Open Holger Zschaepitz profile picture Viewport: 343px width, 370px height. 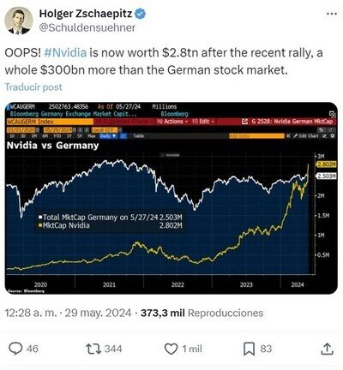tap(19, 21)
